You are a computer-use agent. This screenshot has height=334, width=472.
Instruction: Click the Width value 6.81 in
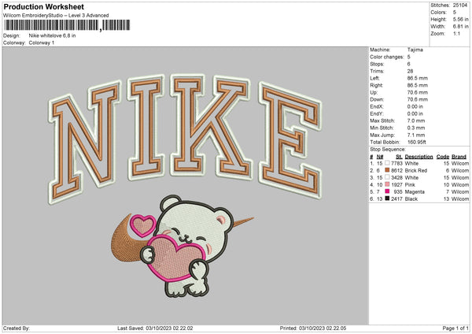pyautogui.click(x=460, y=27)
